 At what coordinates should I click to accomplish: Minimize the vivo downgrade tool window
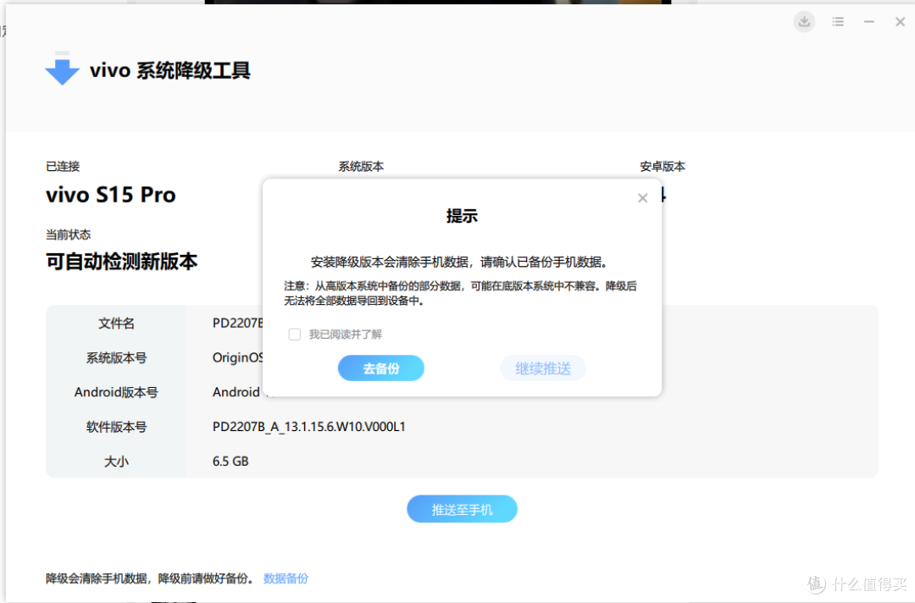coord(869,22)
